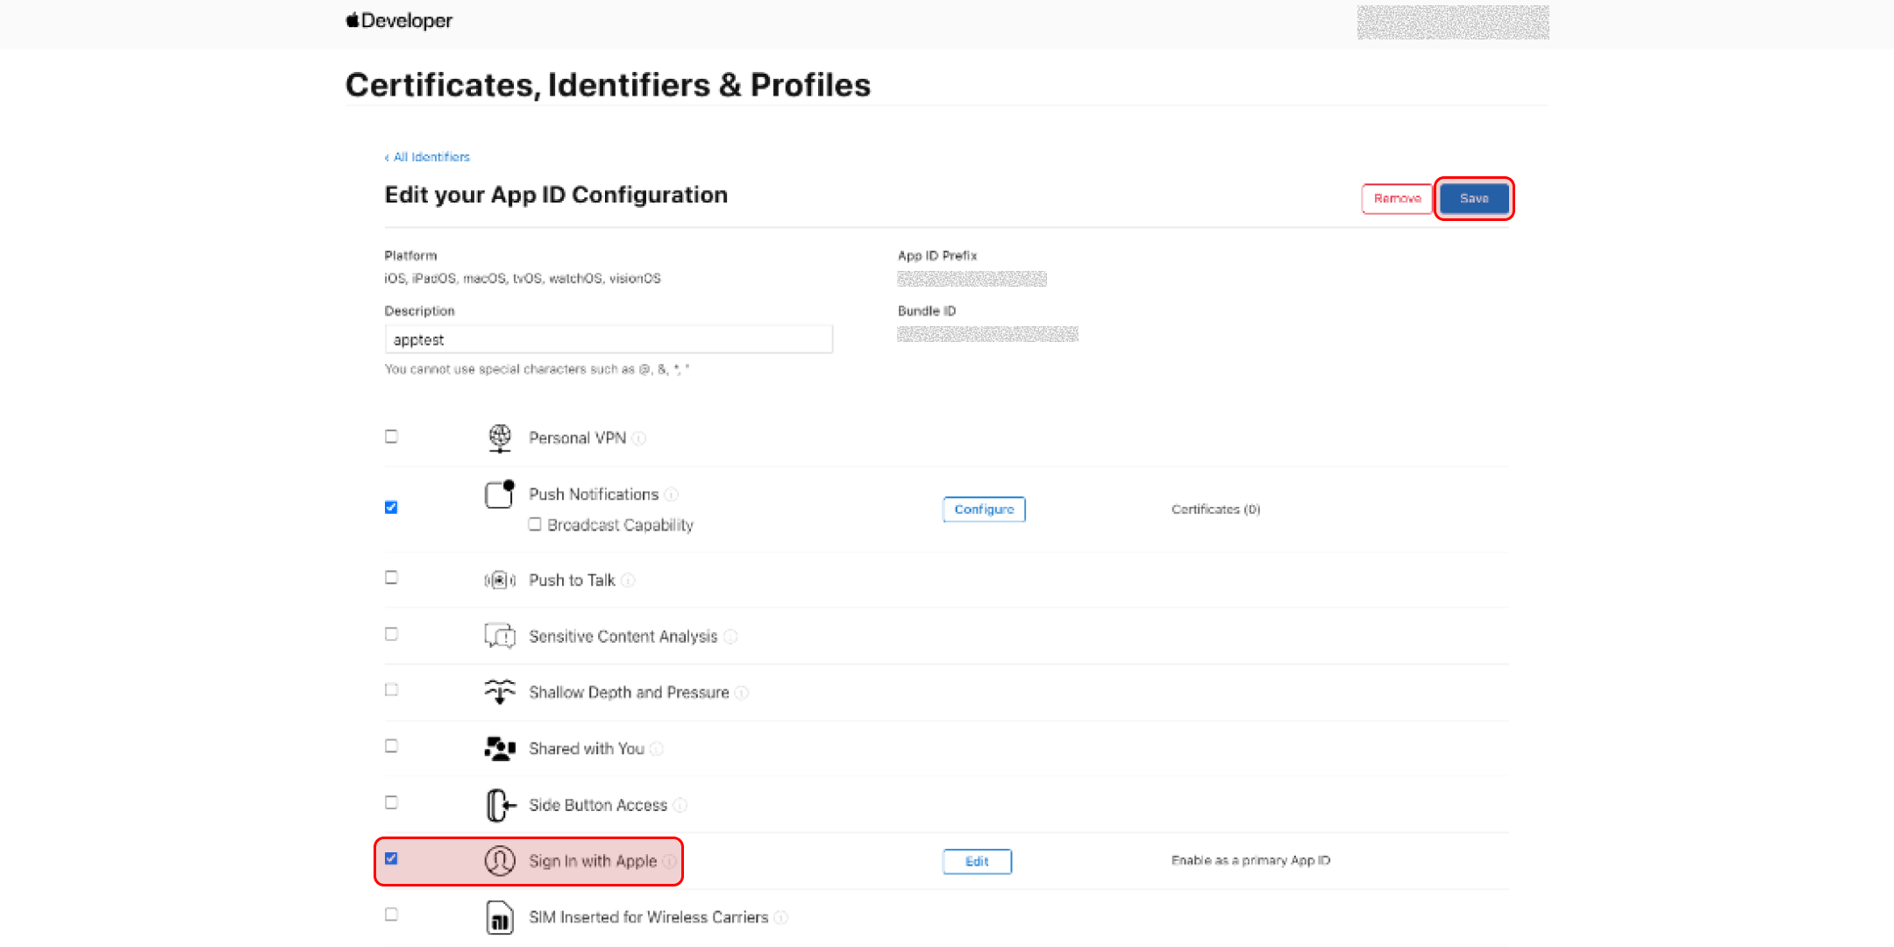The width and height of the screenshot is (1894, 947).
Task: Click the 'Bundle ID' label
Action: pos(927,311)
